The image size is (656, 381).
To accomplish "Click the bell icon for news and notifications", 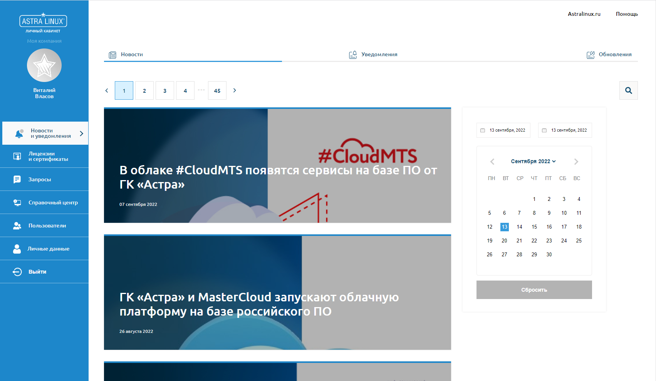I will [19, 134].
